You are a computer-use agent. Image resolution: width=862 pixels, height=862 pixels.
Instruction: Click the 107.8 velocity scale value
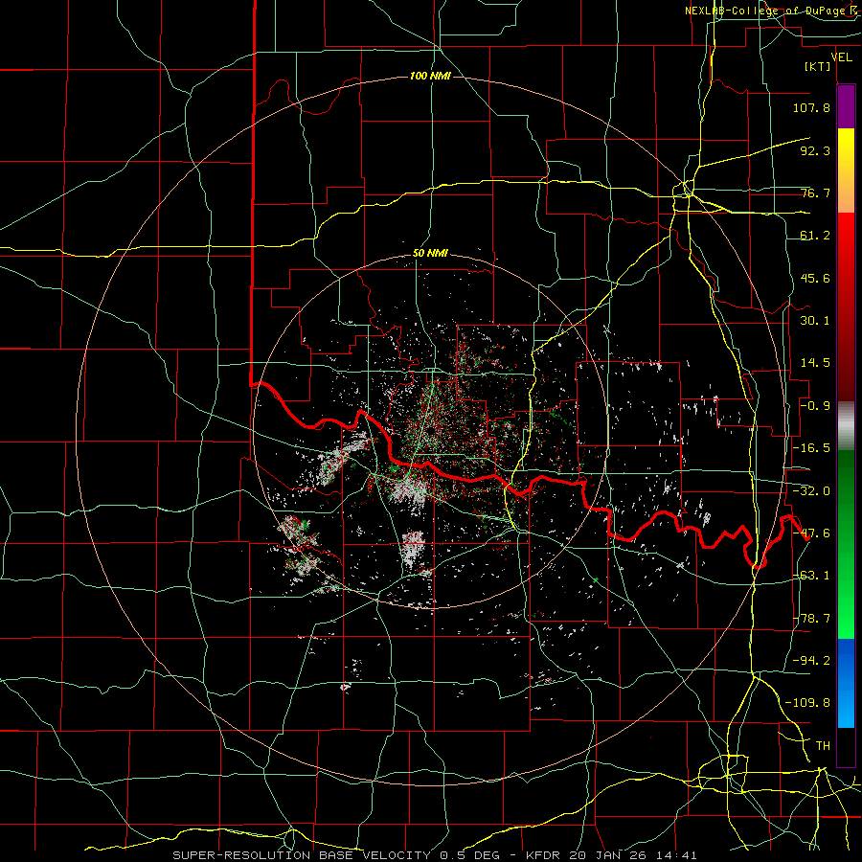click(x=811, y=107)
